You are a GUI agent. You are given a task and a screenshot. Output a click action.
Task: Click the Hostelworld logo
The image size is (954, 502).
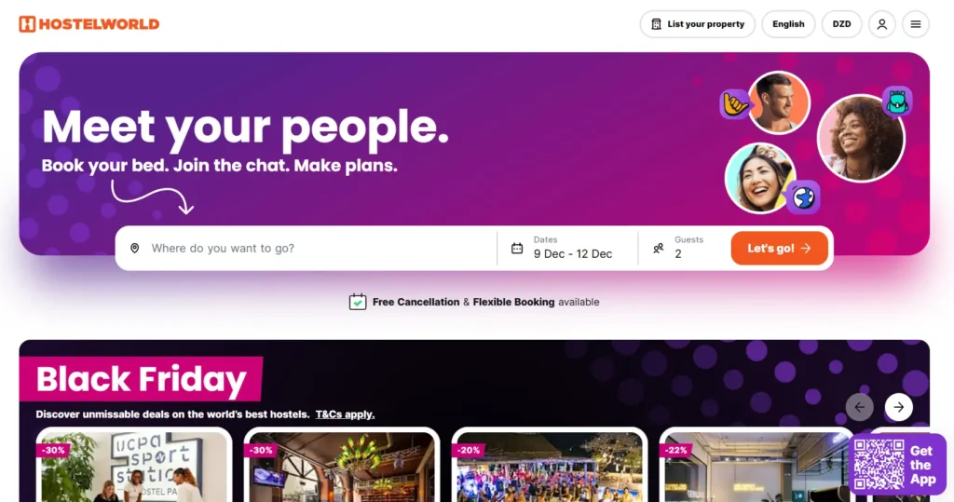point(89,23)
